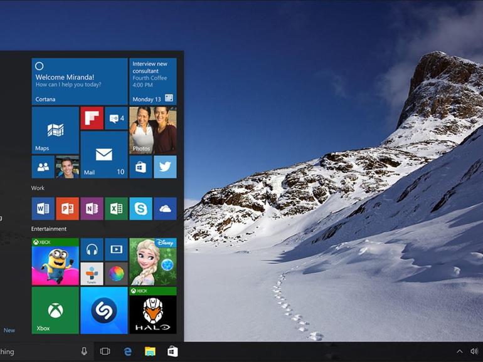
Task: Launch the Shazam tile
Action: 103,311
